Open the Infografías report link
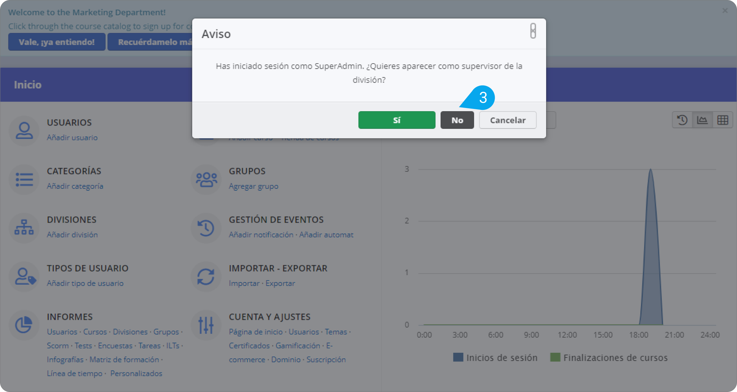This screenshot has height=392, width=737. tap(65, 359)
